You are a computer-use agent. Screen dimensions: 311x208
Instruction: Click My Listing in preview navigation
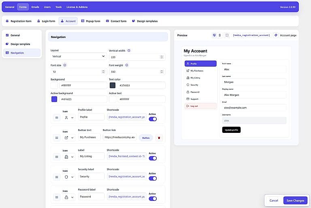200,78
